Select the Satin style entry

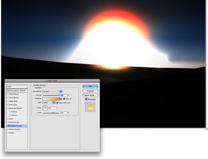click(17, 119)
